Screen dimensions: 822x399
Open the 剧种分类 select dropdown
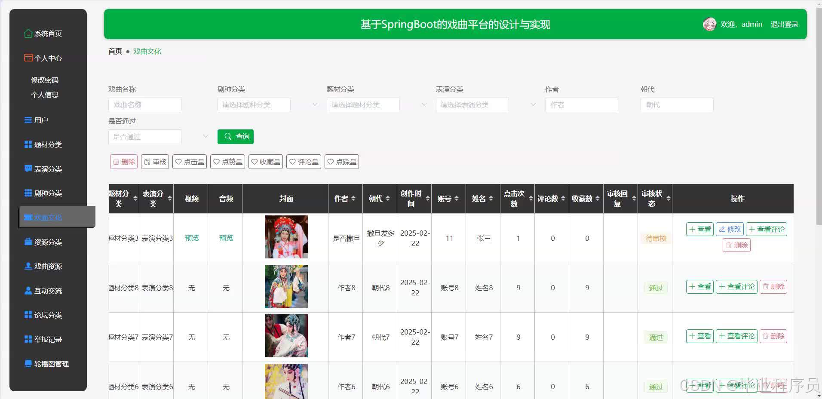[254, 105]
